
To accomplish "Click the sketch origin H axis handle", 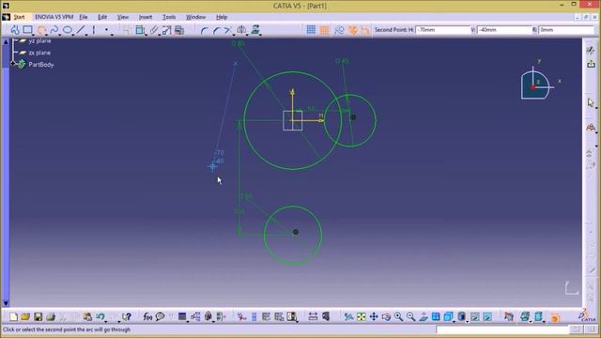I will [x=321, y=120].
